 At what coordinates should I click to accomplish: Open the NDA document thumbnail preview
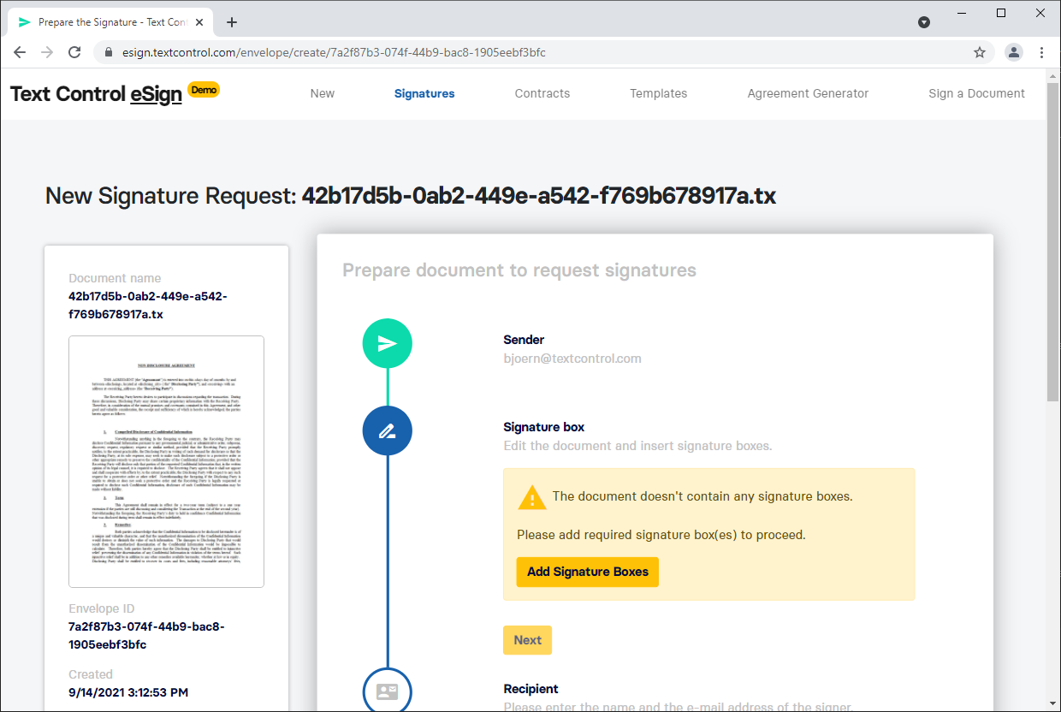pyautogui.click(x=166, y=461)
